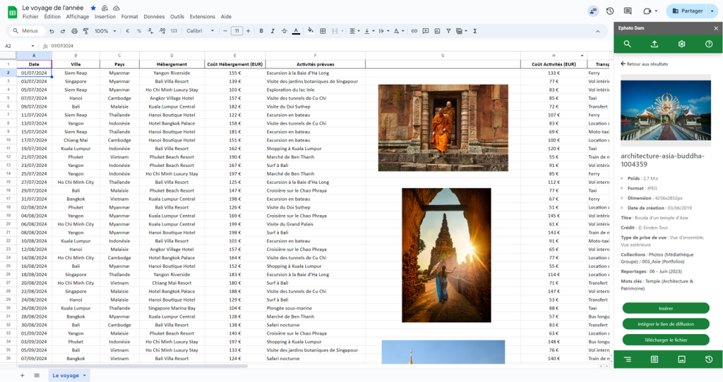Create a filter
The height and width of the screenshot is (382, 723).
point(448,31)
